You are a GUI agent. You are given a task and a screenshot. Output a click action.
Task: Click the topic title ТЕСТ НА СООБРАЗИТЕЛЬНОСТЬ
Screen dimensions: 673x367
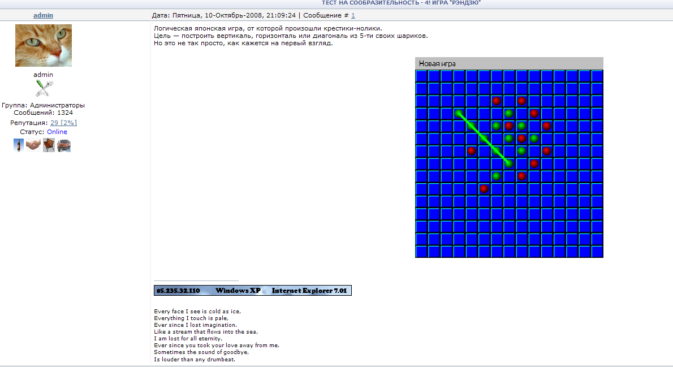pyautogui.click(x=370, y=3)
